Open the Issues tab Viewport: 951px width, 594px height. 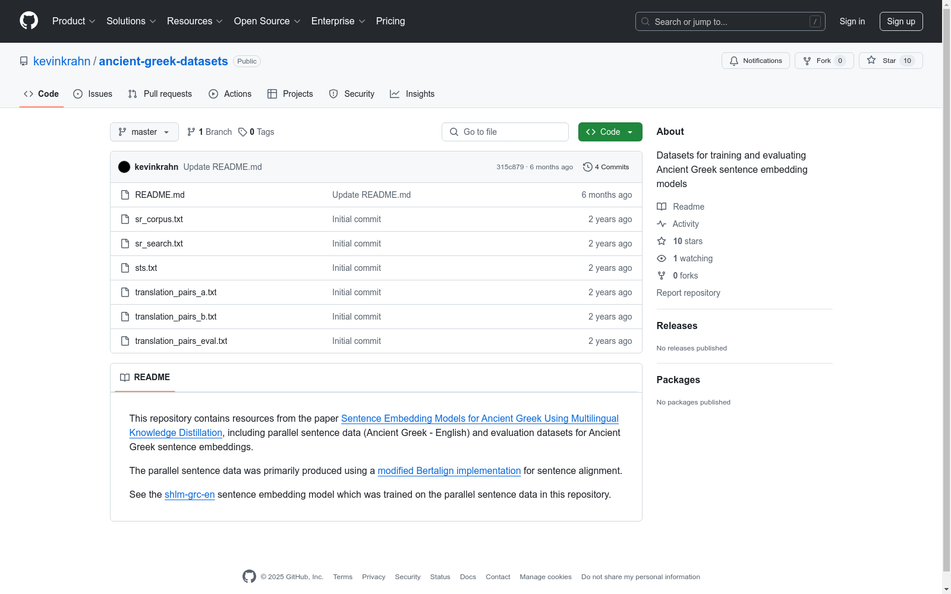[x=93, y=94]
